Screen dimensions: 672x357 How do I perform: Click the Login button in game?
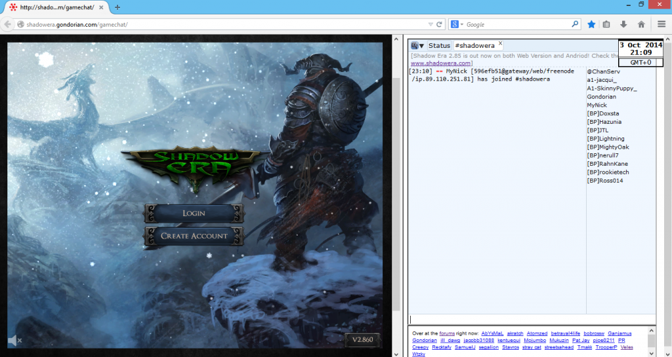pyautogui.click(x=194, y=213)
